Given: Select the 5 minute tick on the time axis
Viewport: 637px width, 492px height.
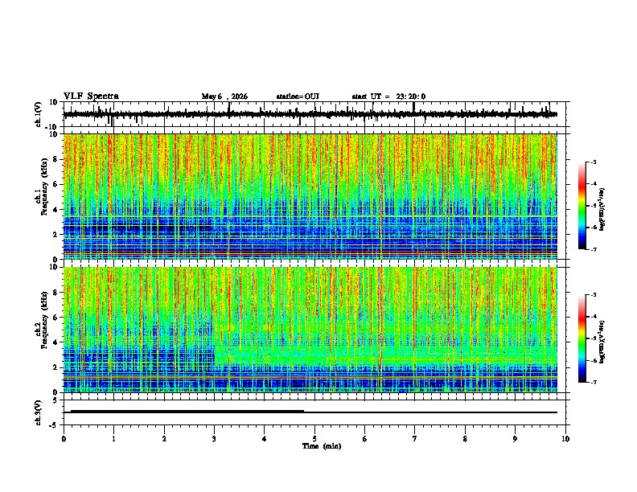Looking at the screenshot, I should [x=314, y=439].
